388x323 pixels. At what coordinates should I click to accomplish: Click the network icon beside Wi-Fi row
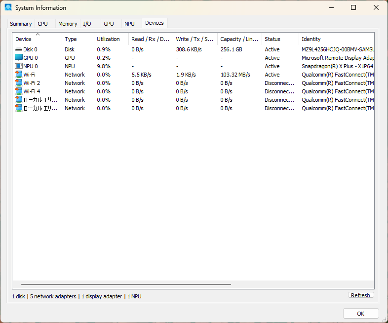coord(19,74)
